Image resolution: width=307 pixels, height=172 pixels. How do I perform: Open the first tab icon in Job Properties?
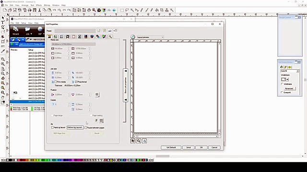49,37
